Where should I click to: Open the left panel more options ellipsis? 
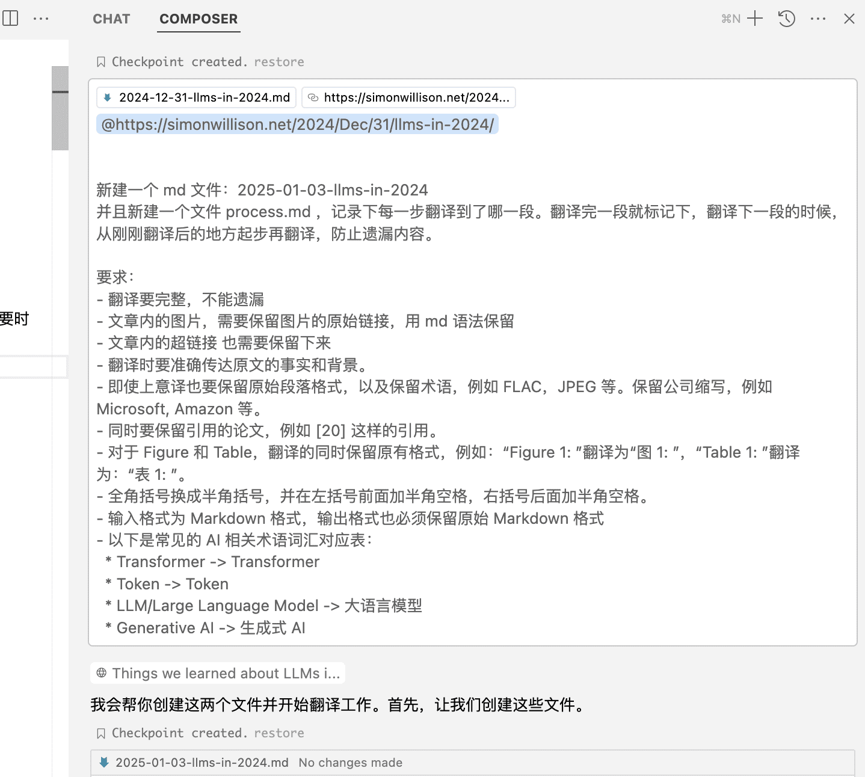pyautogui.click(x=41, y=19)
